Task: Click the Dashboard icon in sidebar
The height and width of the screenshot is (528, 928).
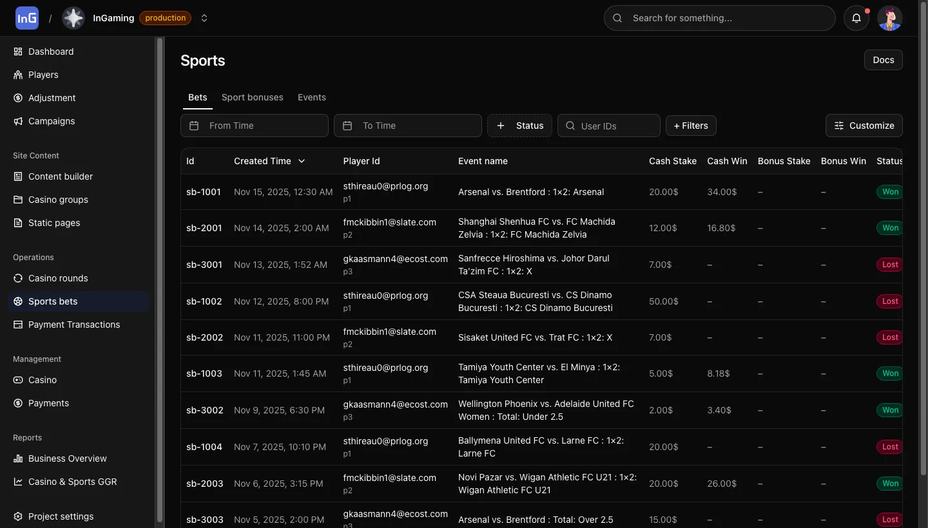Action: pos(18,52)
